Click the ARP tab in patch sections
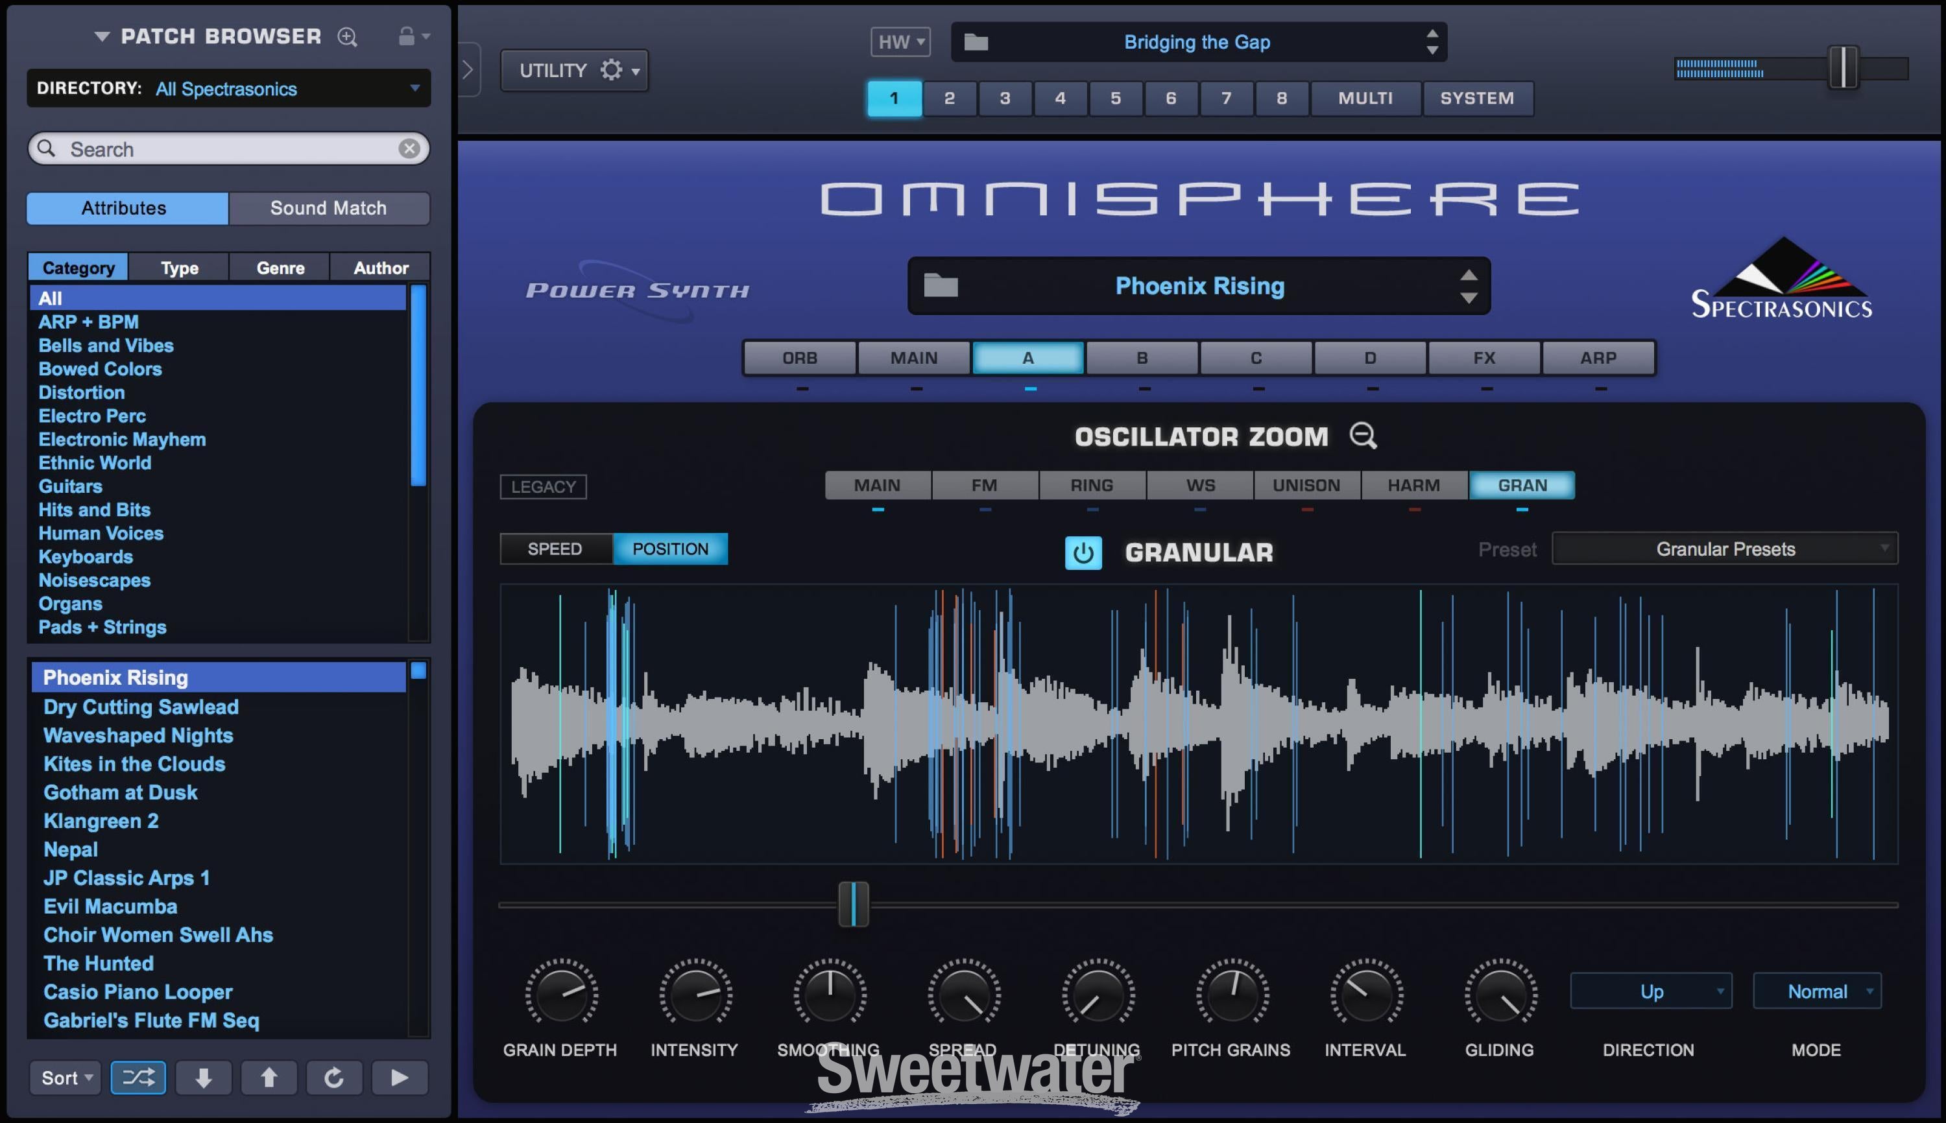The width and height of the screenshot is (1946, 1123). [x=1601, y=357]
